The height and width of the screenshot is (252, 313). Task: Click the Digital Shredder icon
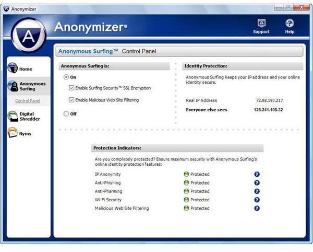[x=13, y=116]
